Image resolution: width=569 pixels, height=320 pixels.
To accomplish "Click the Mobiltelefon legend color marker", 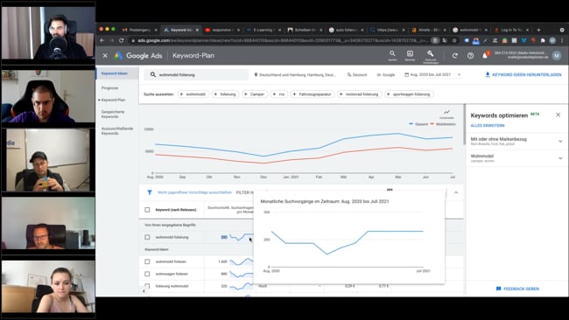I will click(x=432, y=124).
